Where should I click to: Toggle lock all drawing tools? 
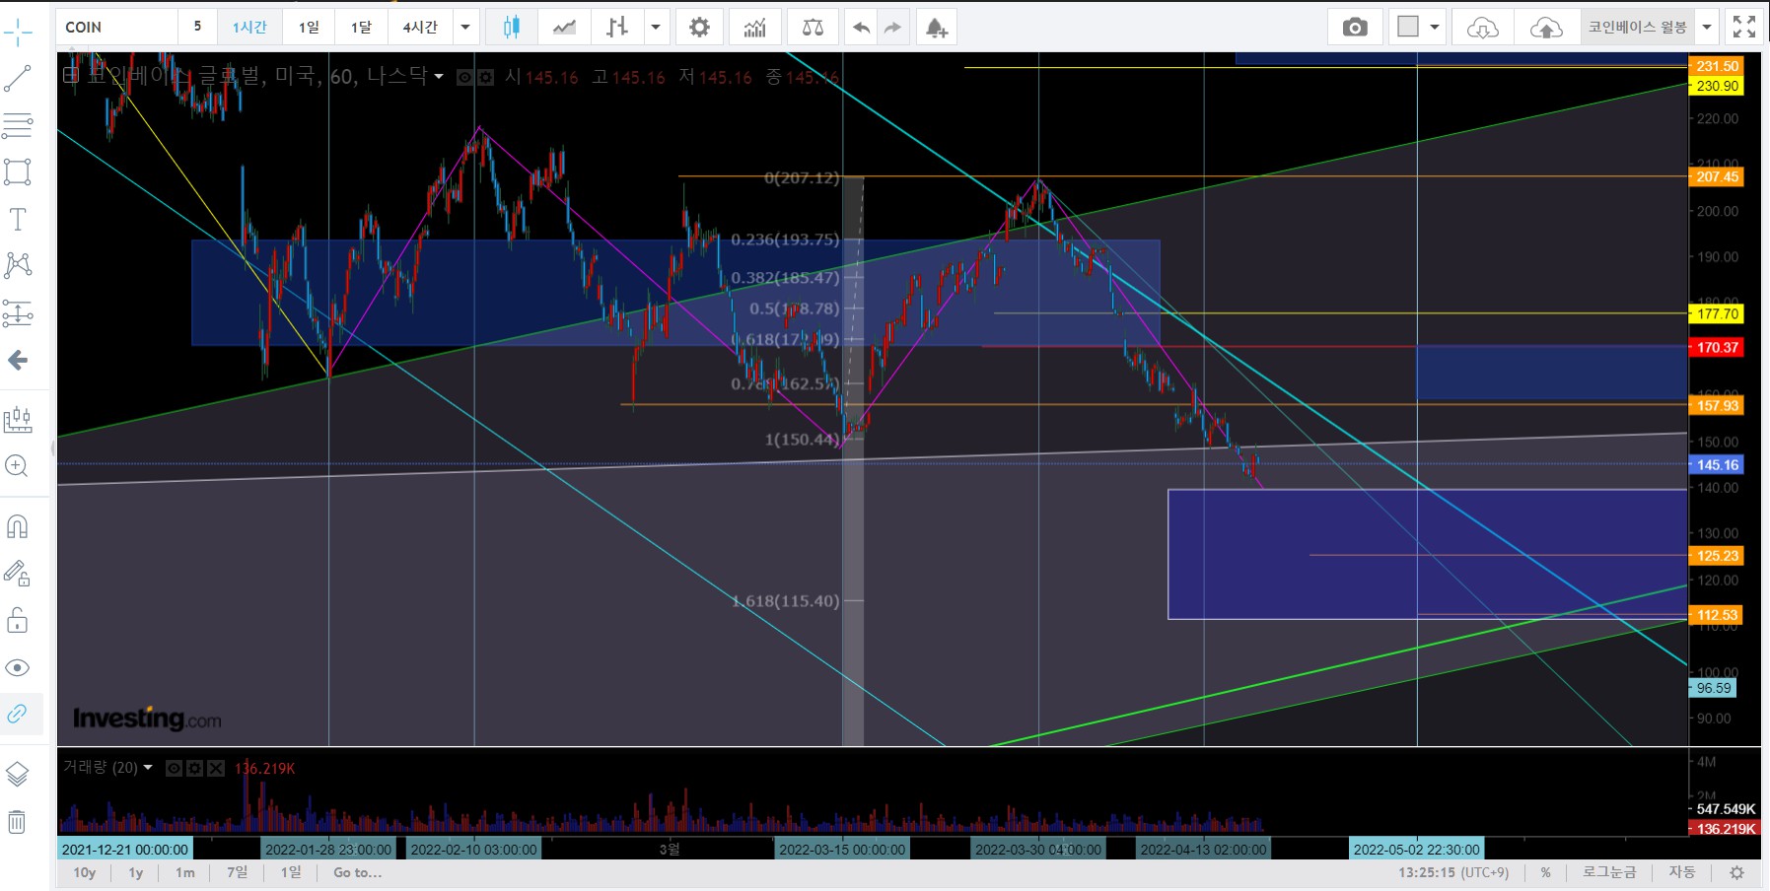click(18, 620)
